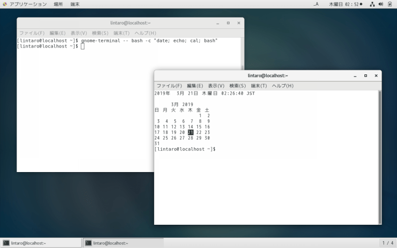
Task: Select first taskbar entry lintaro@localhost:~
Action: (41, 243)
